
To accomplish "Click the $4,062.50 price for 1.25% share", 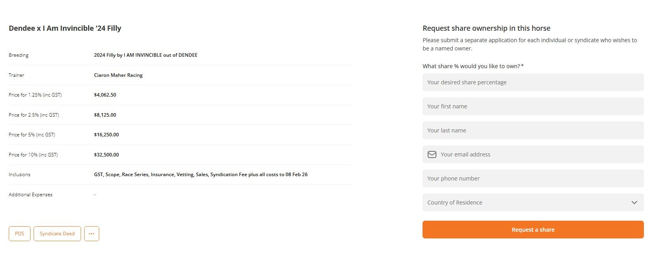I will point(105,95).
